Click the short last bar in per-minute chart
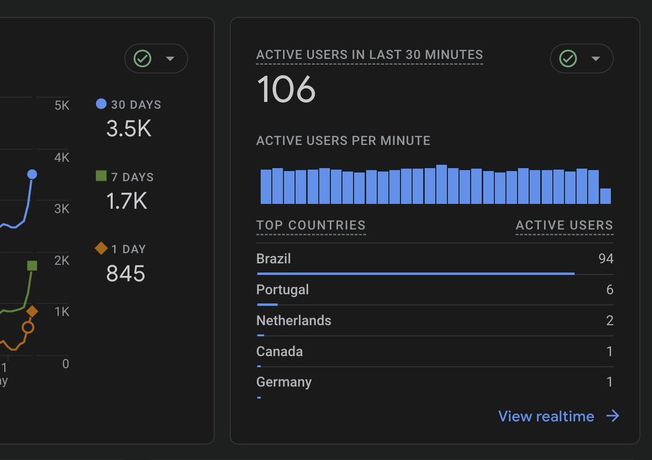The width and height of the screenshot is (652, 460). (605, 196)
